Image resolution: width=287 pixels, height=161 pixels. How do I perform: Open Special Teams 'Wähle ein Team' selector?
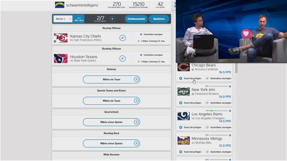(111, 101)
